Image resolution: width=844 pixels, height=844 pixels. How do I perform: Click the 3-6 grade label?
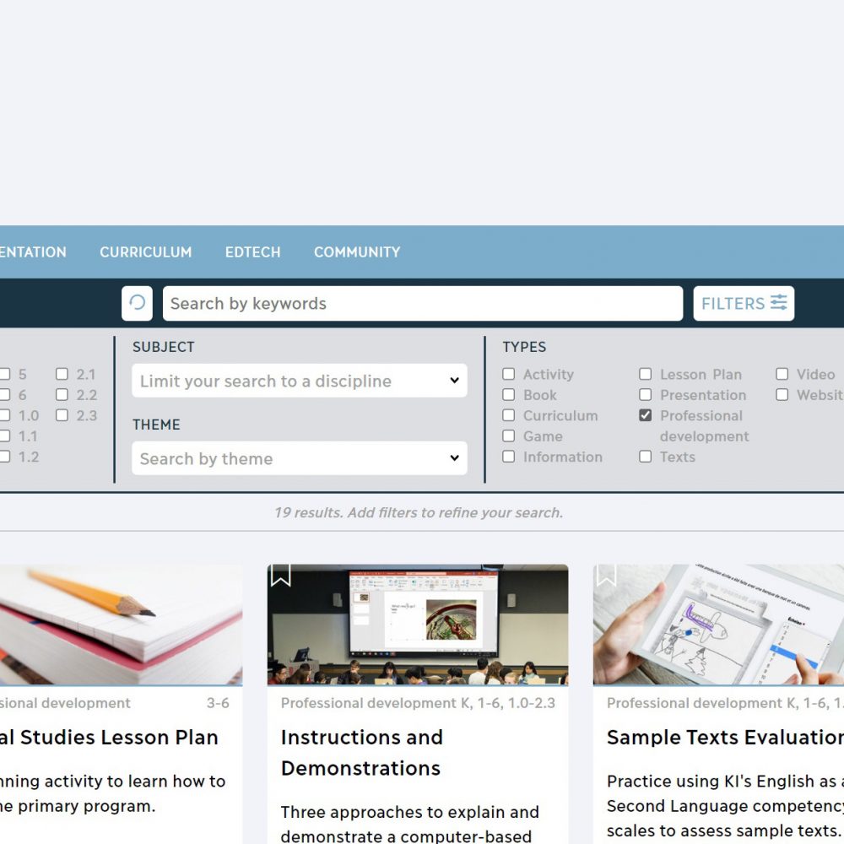click(218, 703)
